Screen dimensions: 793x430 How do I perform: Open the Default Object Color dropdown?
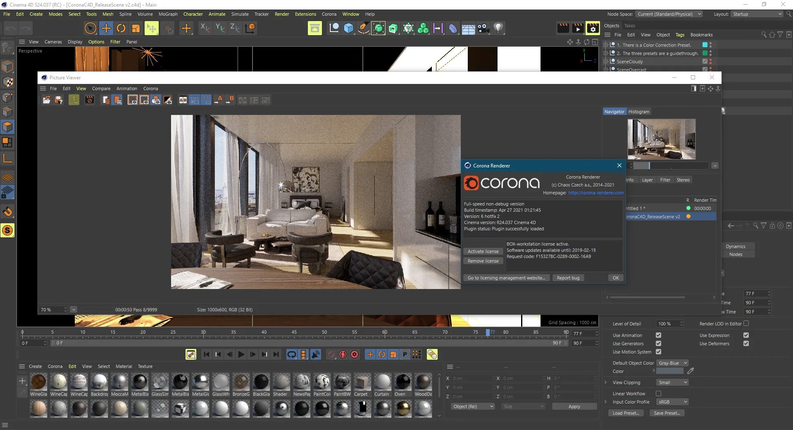tap(672, 363)
